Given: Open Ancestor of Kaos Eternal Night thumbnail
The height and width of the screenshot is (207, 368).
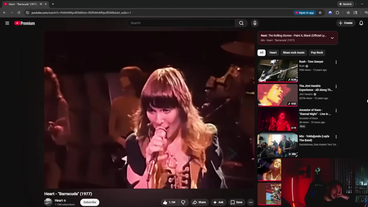Looking at the screenshot, I should click(277, 119).
